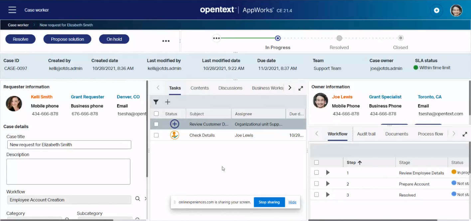The width and height of the screenshot is (471, 221).
Task: Click the Resolved stage marker in progress bar
Action: [339, 38]
